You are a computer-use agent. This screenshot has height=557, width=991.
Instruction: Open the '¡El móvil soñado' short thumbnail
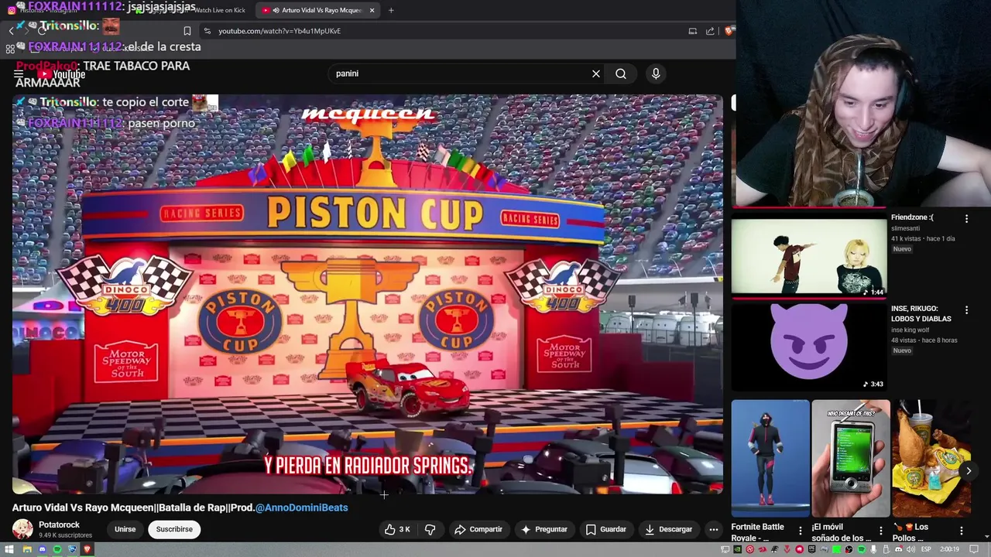click(x=851, y=458)
